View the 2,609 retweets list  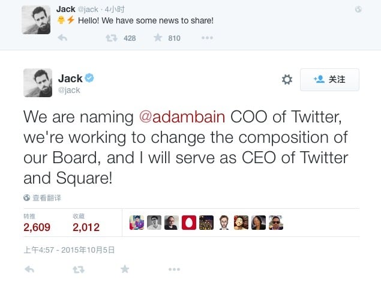(37, 227)
